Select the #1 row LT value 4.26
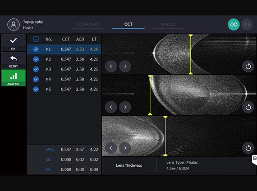Screen dimensions: 257x191 (94, 49)
